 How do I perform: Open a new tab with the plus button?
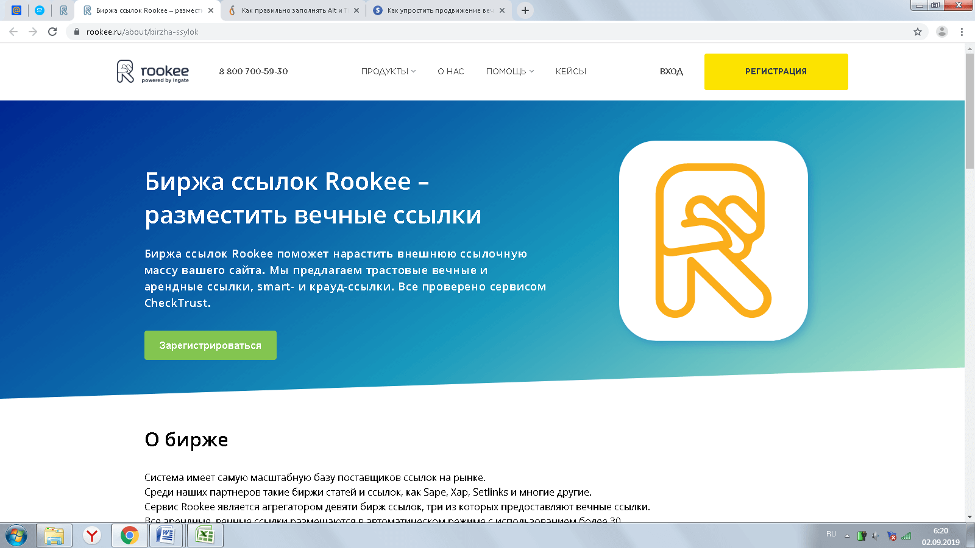pos(525,10)
